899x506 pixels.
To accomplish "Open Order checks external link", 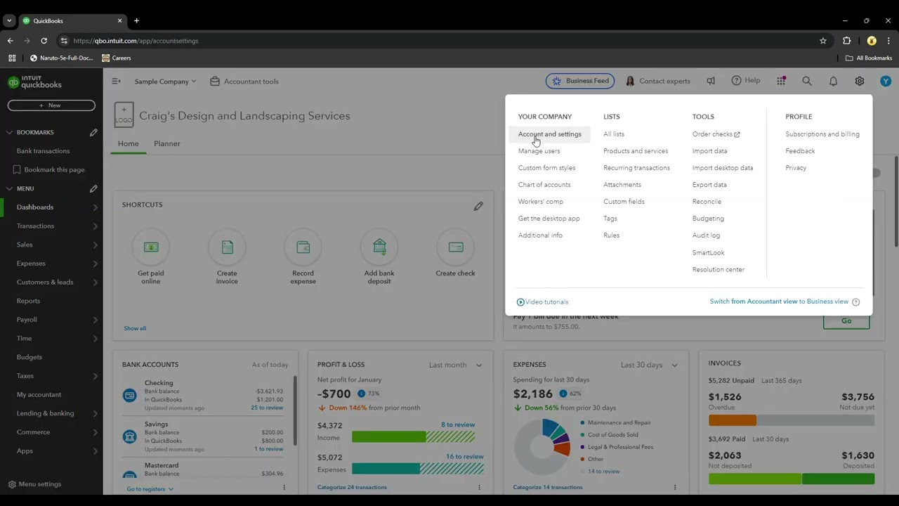I will click(x=716, y=134).
